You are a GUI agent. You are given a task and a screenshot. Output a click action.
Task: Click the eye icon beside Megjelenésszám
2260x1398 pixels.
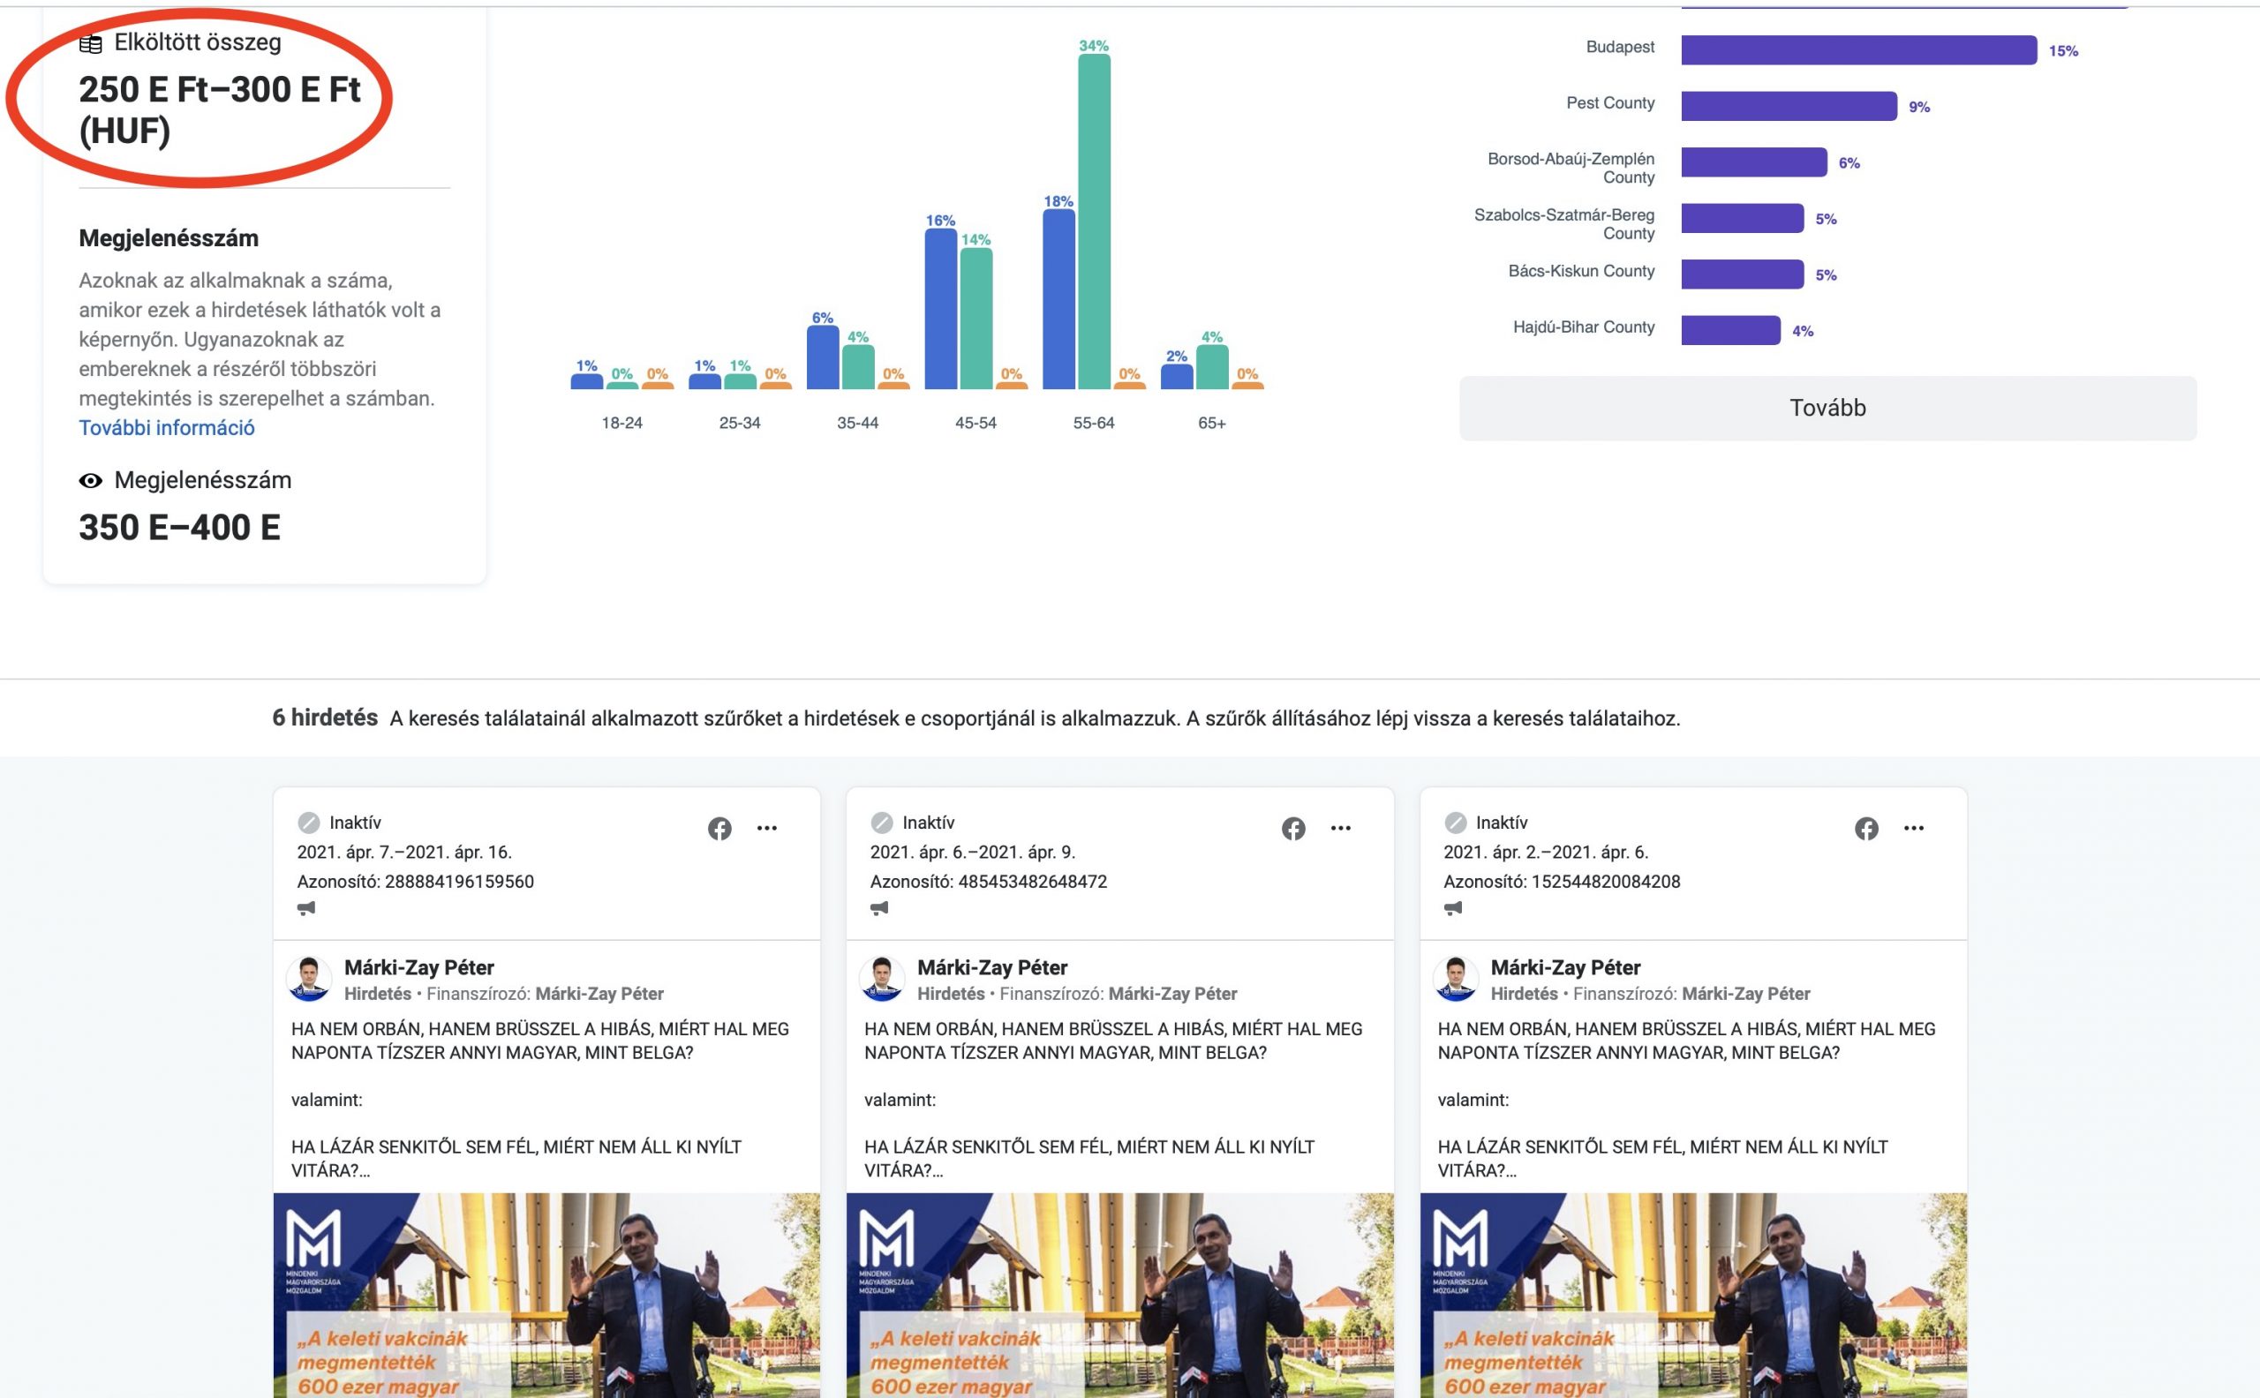[91, 481]
